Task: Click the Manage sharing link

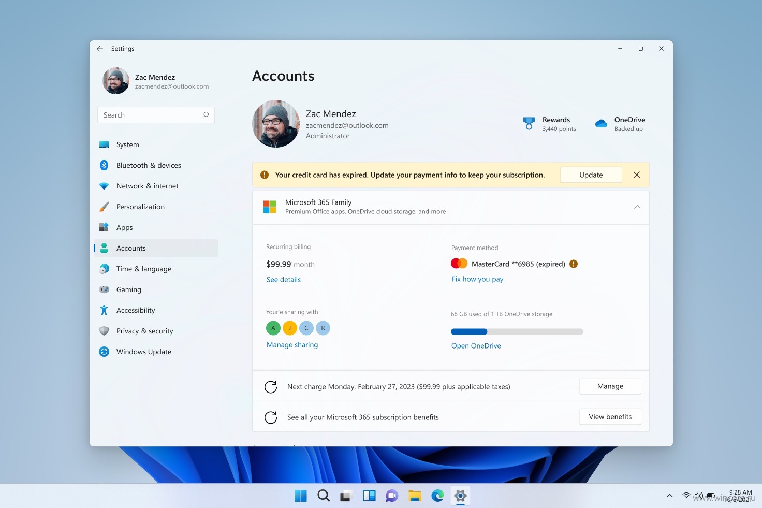Action: click(x=292, y=345)
